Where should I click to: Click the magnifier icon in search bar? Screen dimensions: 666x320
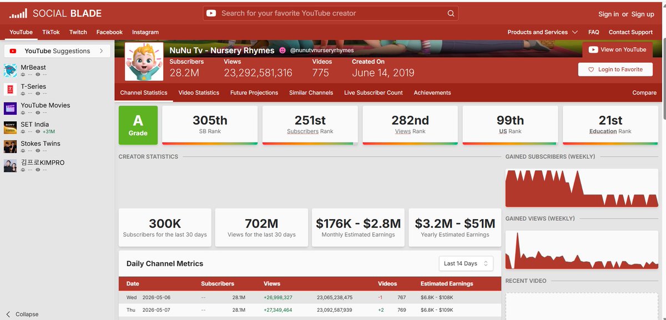click(451, 13)
